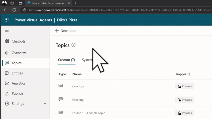Click the Lesson 1 row topic icon
The image size is (212, 119).
(61, 113)
